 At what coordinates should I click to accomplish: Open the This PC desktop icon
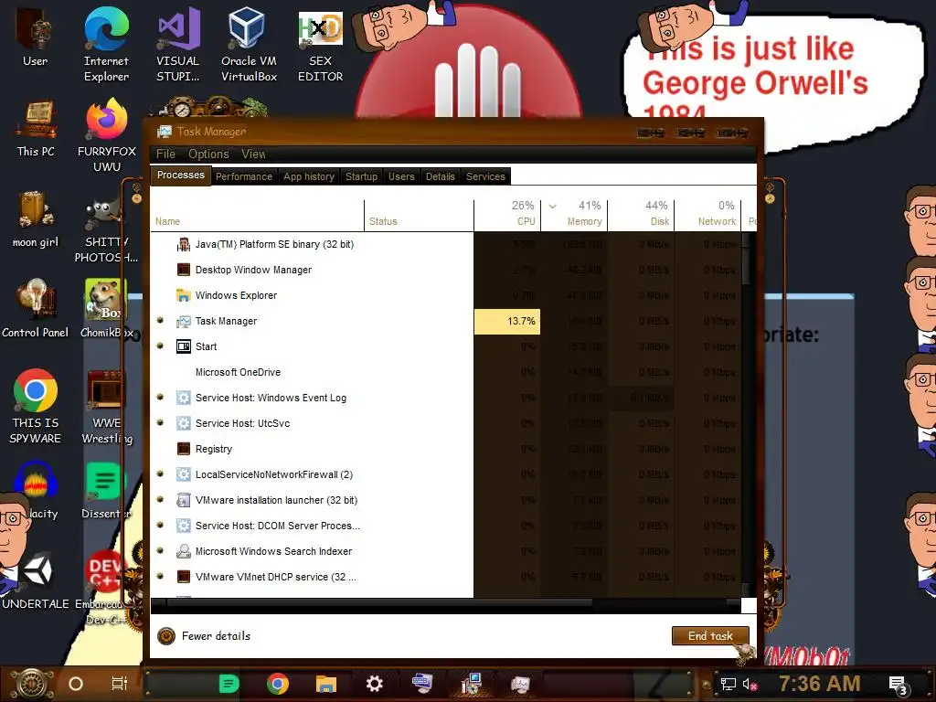(36, 128)
